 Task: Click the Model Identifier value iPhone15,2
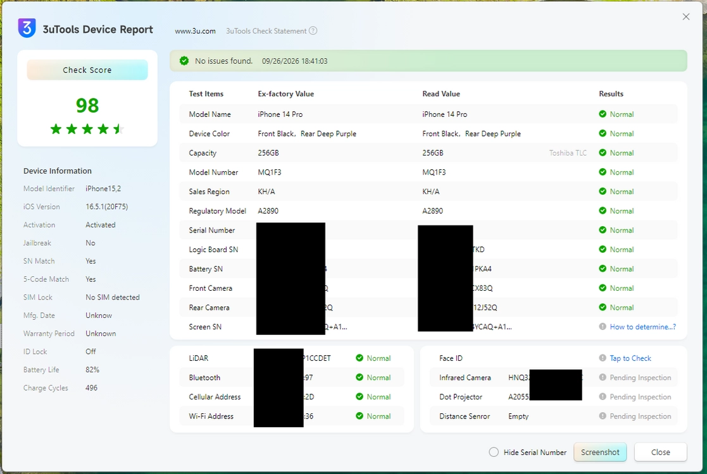(x=103, y=188)
